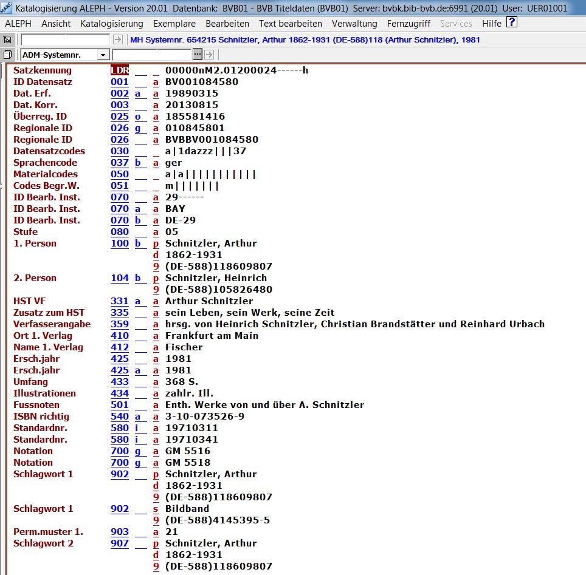
Task: Open the Fernzugriff menu
Action: (408, 24)
